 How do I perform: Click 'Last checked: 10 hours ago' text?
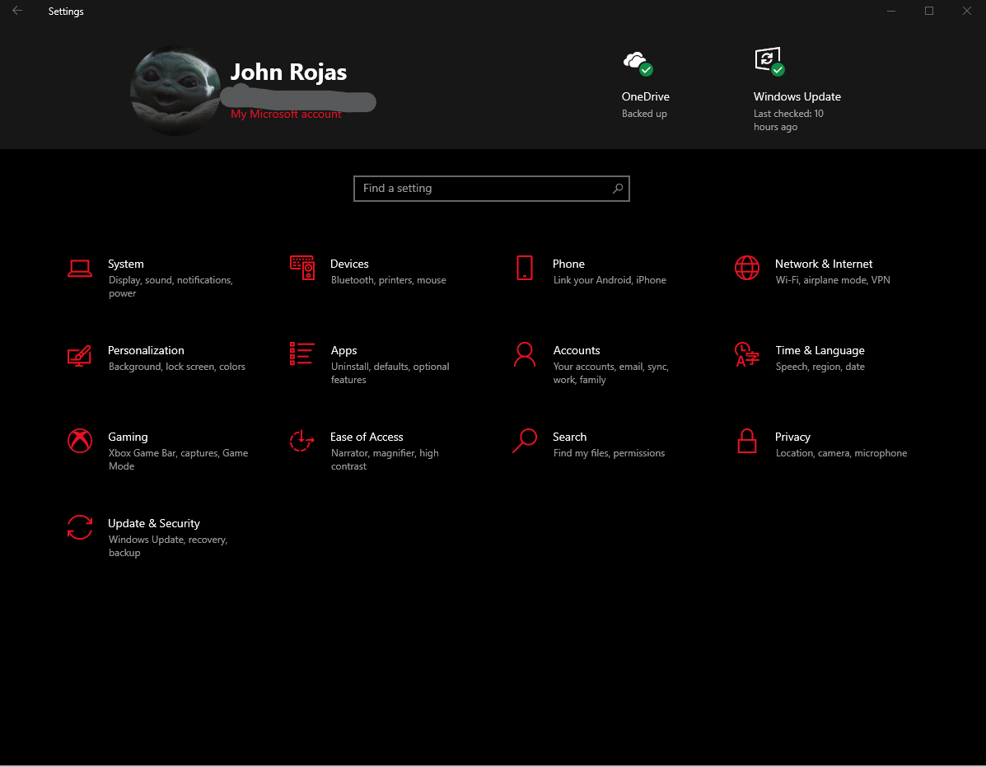coord(788,120)
